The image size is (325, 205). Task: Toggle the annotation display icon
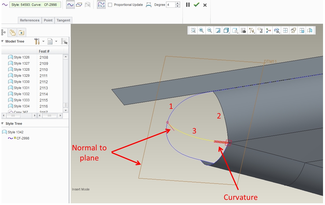[260, 31]
